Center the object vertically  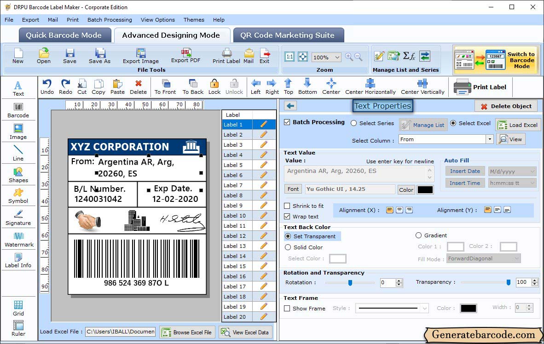click(x=422, y=87)
